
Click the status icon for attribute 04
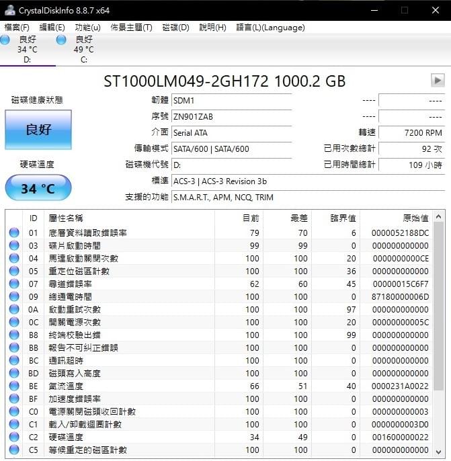click(14, 258)
